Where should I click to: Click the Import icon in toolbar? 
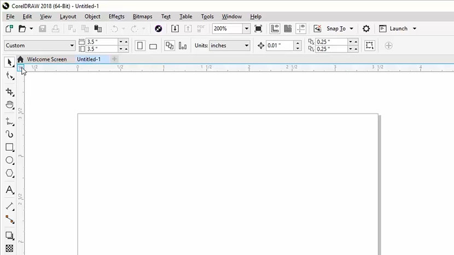175,28
